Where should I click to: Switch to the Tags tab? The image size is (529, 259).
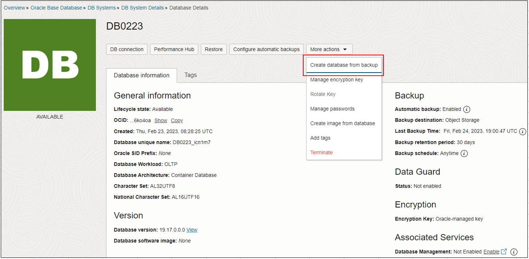(191, 75)
